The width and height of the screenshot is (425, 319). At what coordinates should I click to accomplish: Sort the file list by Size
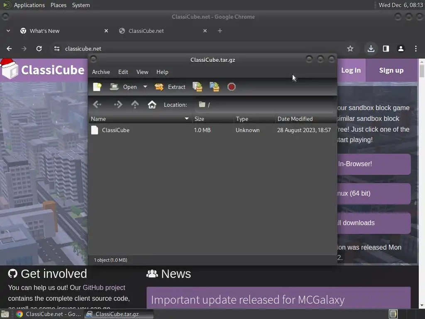(x=213, y=119)
